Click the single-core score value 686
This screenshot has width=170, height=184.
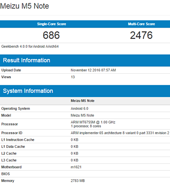point(51,35)
